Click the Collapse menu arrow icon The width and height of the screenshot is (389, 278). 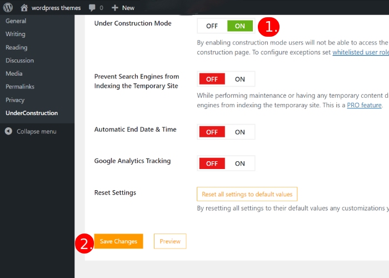click(x=8, y=132)
